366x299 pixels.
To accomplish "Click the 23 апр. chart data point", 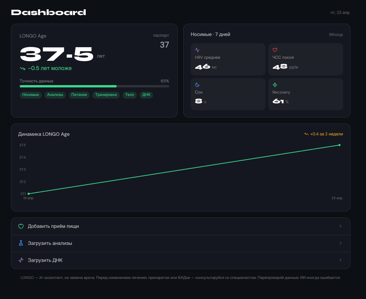I will (x=339, y=145).
